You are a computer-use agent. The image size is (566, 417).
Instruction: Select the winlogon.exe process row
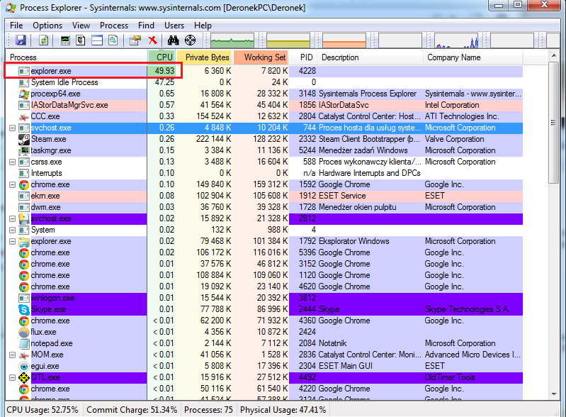(x=264, y=298)
